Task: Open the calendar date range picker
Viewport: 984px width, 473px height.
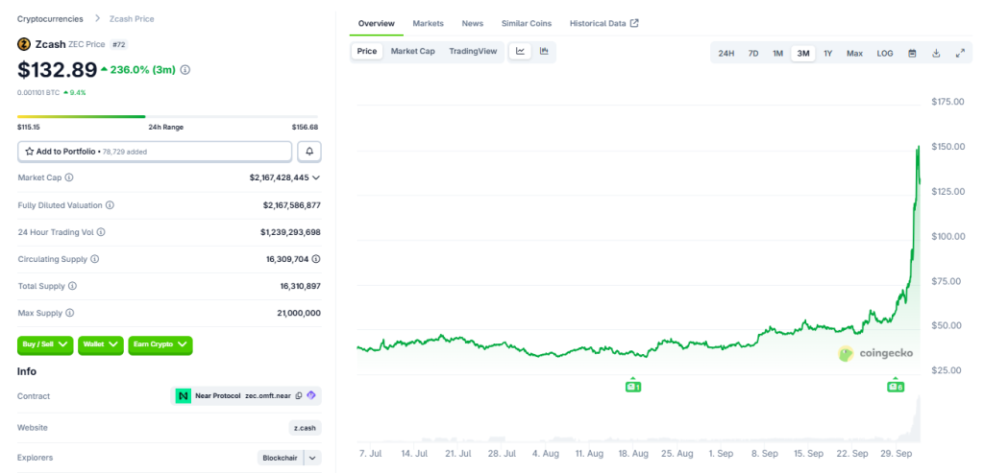Action: [x=912, y=54]
